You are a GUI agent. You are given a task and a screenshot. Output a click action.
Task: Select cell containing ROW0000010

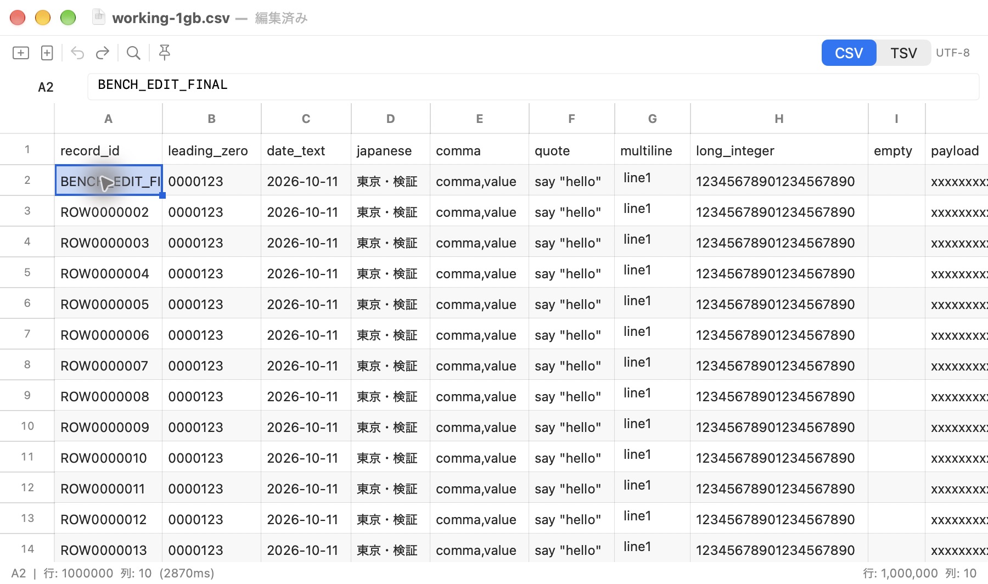pos(108,458)
